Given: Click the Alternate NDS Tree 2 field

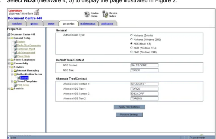Looking at the screenshot, I should tap(144, 98).
